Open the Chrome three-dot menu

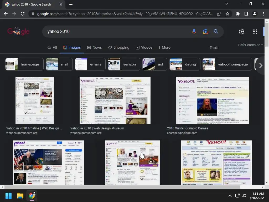(263, 14)
